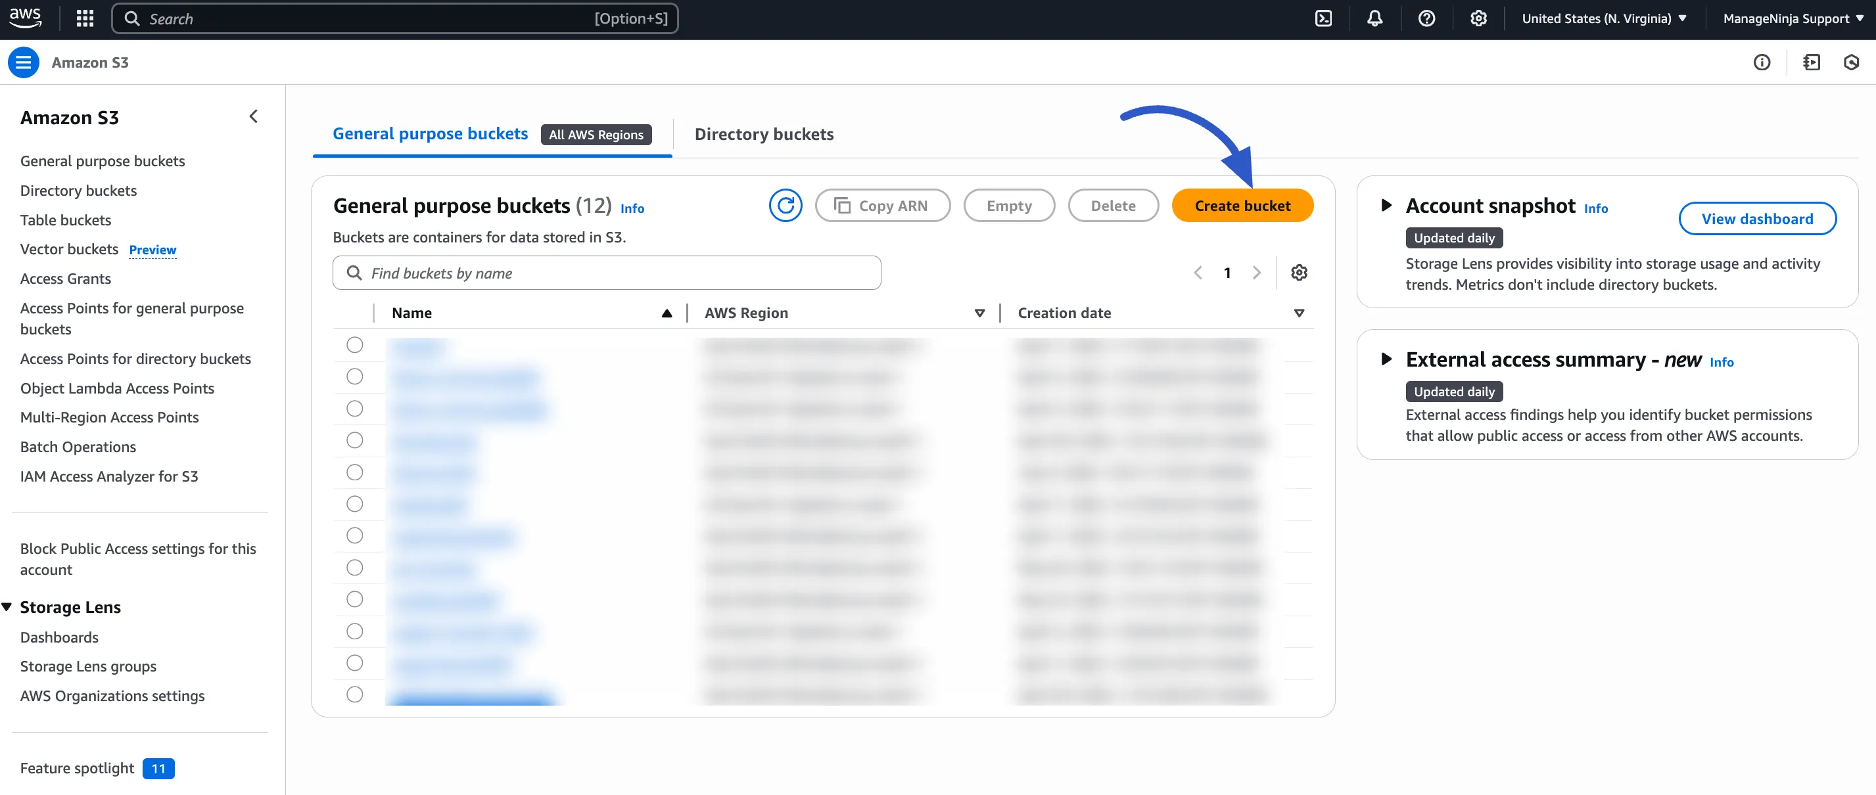Select the radio button of the last bucket row
Screen dimensions: 1876x795
tap(355, 694)
